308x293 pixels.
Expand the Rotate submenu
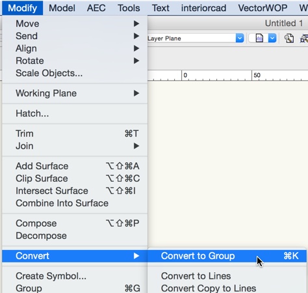pyautogui.click(x=75, y=61)
